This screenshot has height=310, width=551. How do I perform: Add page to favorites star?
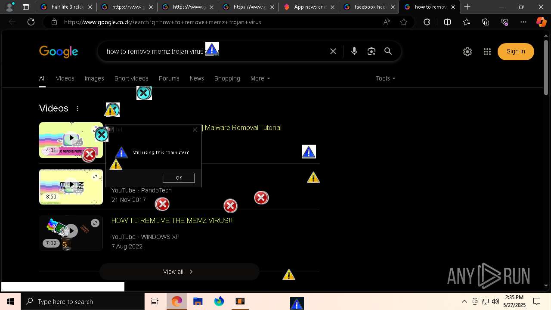tap(404, 22)
